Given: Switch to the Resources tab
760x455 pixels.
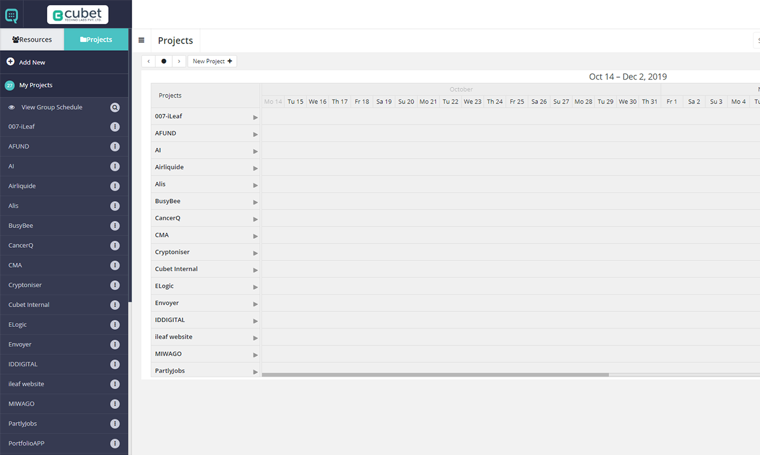Looking at the screenshot, I should (x=32, y=40).
